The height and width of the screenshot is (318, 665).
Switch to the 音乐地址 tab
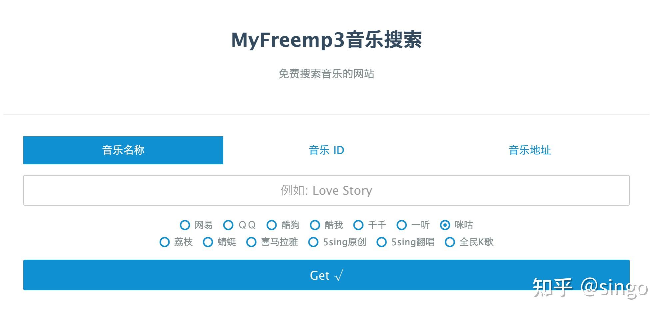click(x=529, y=150)
